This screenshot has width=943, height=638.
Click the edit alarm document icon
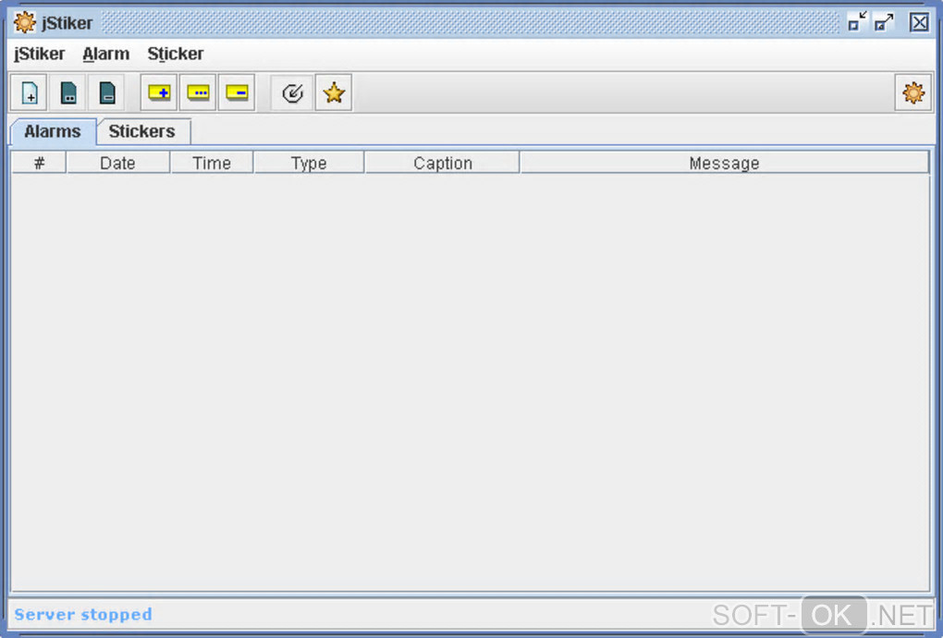point(68,92)
